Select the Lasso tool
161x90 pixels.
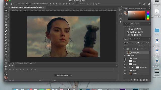[6, 16]
